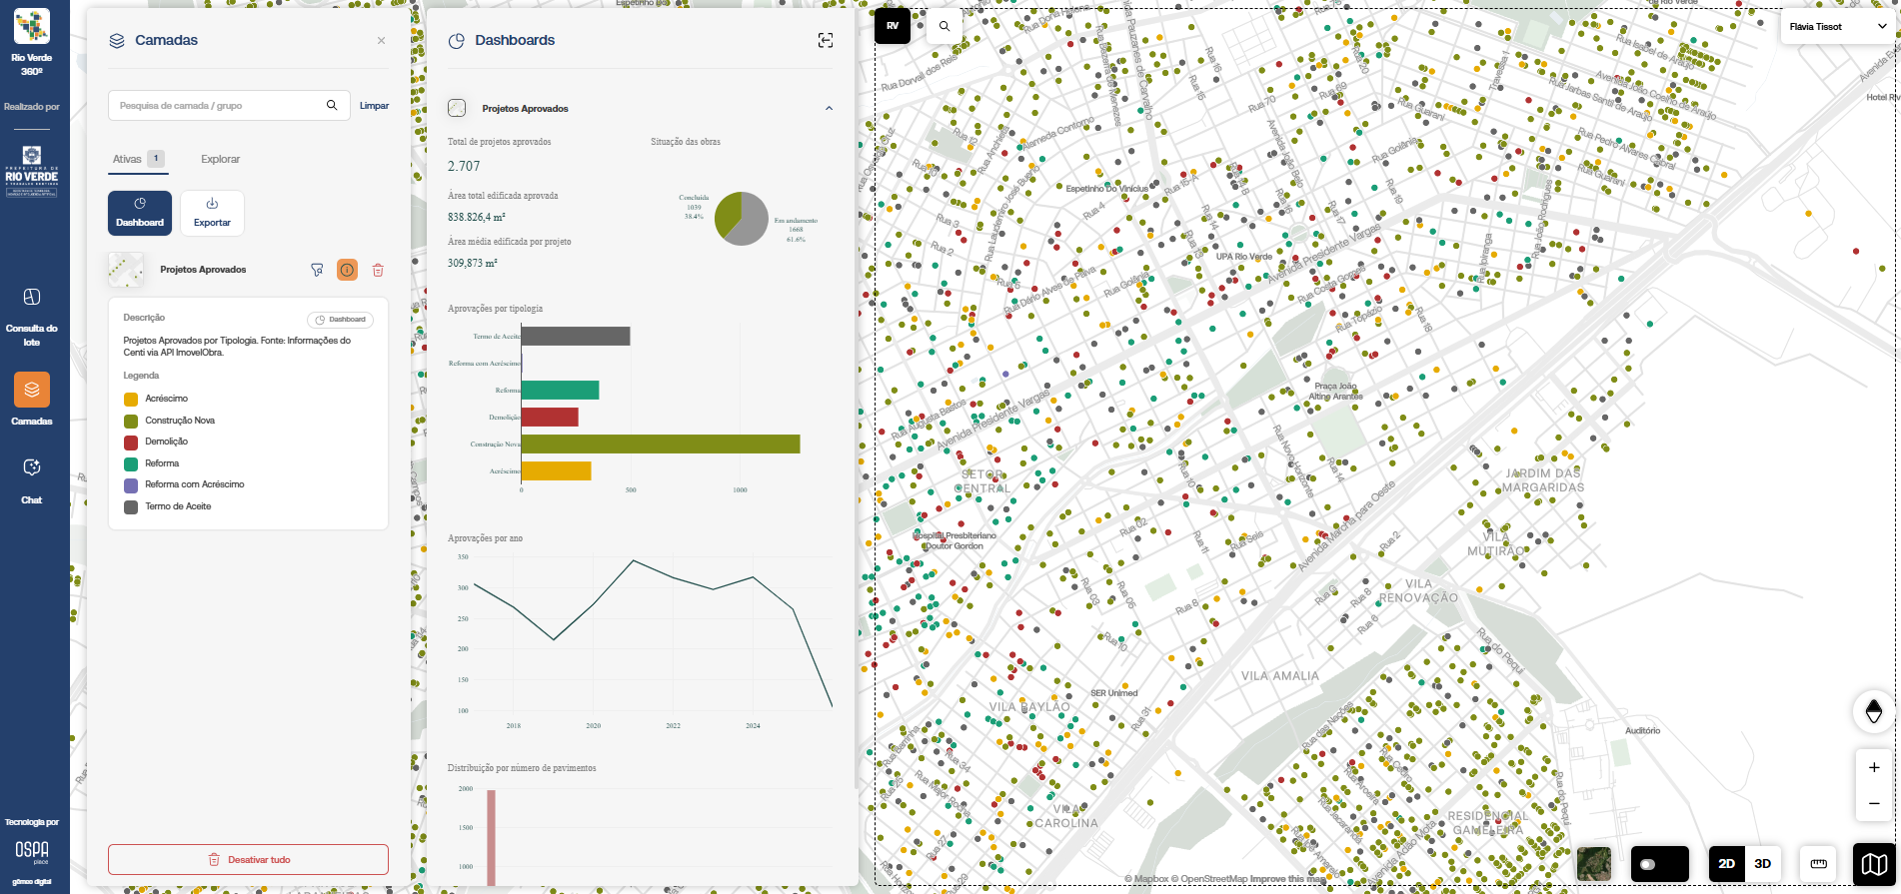Click the OpenStreetMap attribution link
Viewport: 1901px width, 894px height.
pos(1209,879)
